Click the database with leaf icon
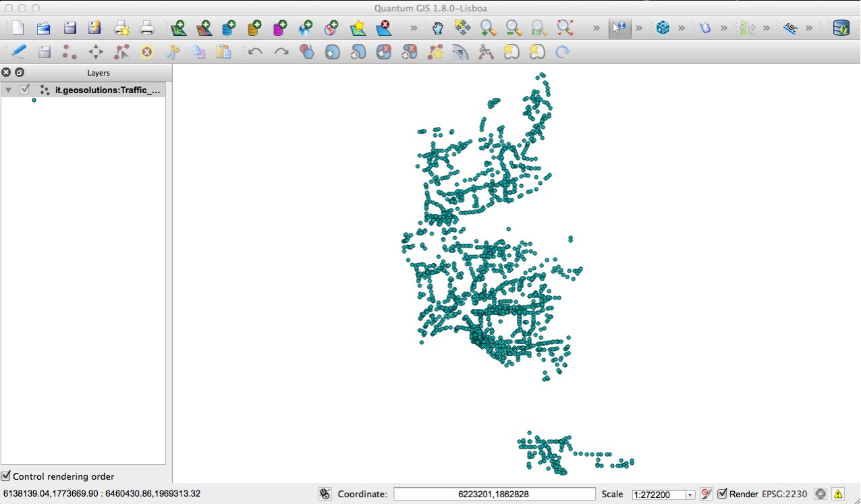 [x=841, y=28]
